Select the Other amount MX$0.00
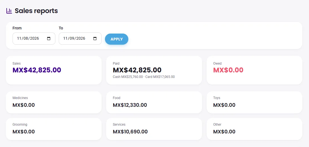309x147 pixels. [224, 131]
